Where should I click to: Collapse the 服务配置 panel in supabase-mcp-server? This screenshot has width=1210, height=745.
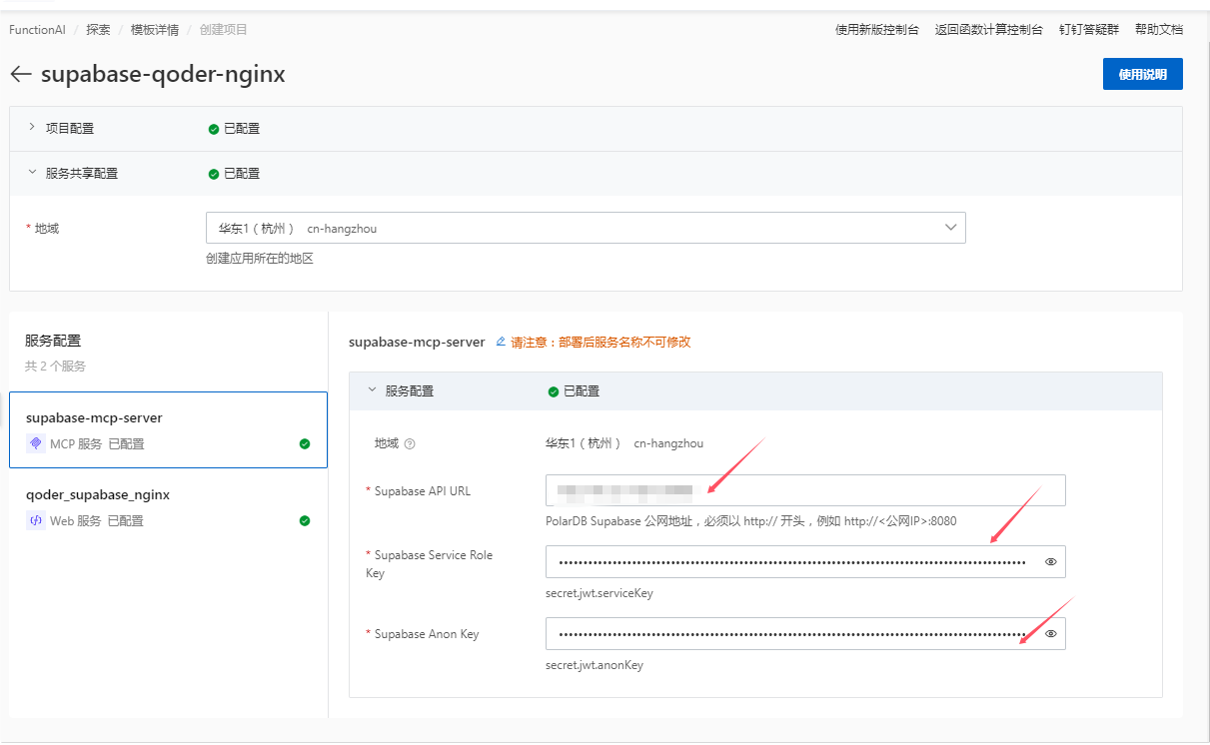pyautogui.click(x=373, y=391)
